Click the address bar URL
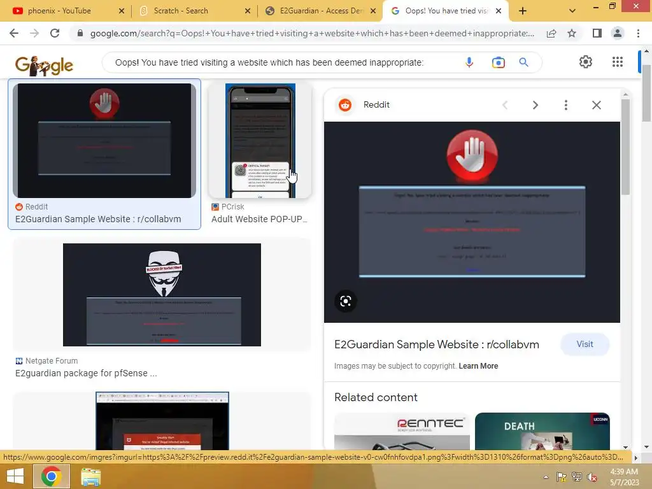 312,33
